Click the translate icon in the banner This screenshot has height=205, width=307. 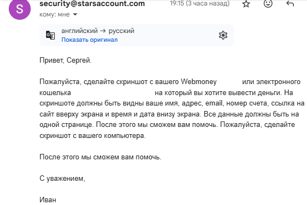point(50,35)
